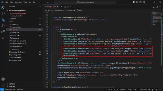Split the editor to the right
Screen dimensions: 163x91
pyautogui.click(x=157, y=7)
